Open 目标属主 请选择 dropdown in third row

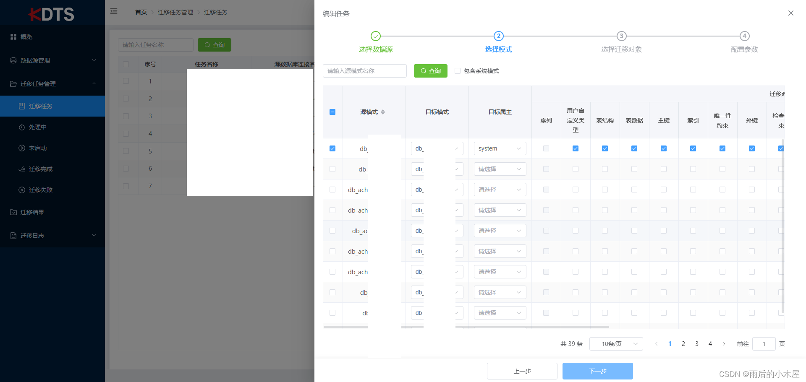[500, 190]
